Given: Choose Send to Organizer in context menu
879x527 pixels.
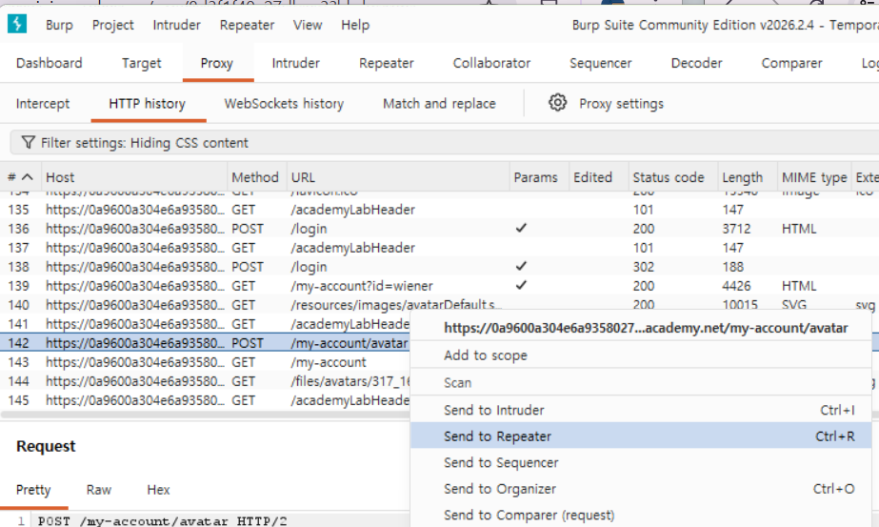Looking at the screenshot, I should point(641,489).
